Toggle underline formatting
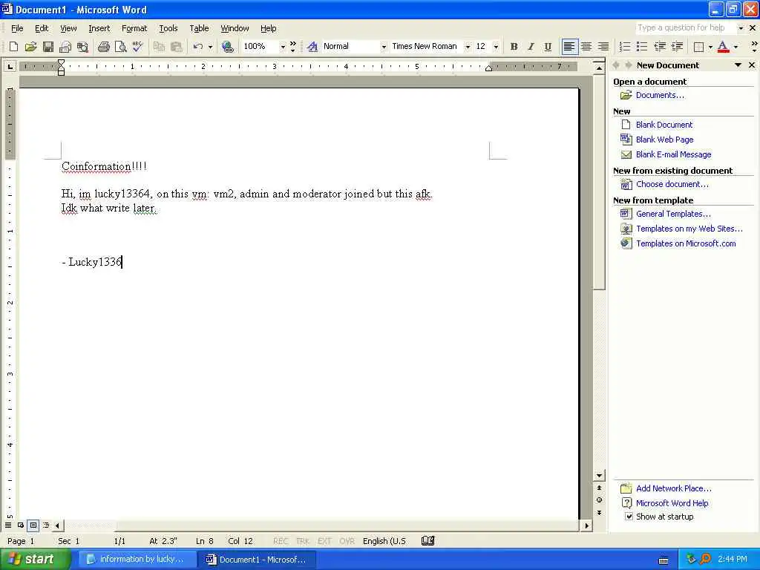This screenshot has width=760, height=570. coord(548,47)
